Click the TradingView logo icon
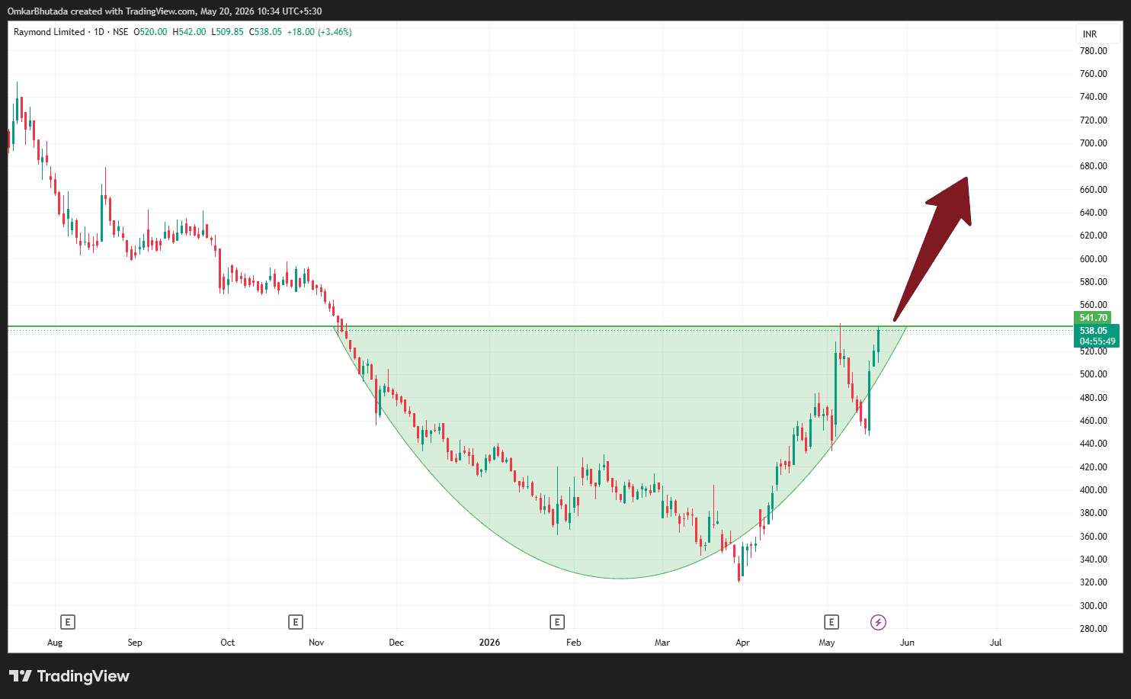 tap(21, 676)
